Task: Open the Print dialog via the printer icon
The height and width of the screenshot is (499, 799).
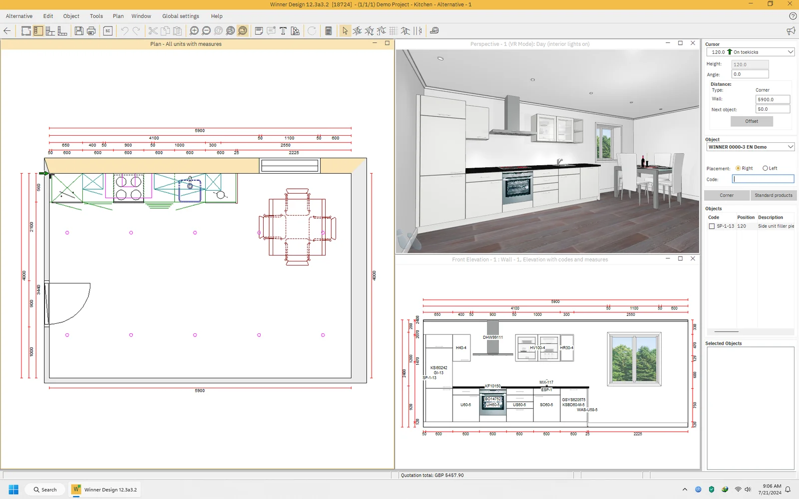Action: point(90,31)
